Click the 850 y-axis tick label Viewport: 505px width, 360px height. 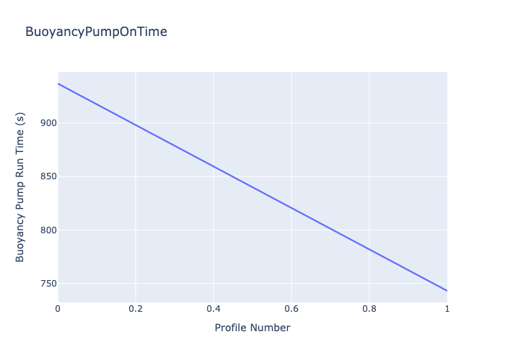point(48,176)
